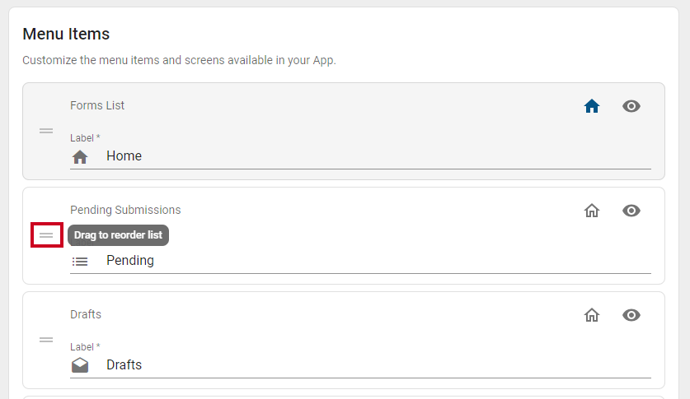The width and height of the screenshot is (690, 399).
Task: Click the filled home icon for Forms List
Action: (591, 106)
